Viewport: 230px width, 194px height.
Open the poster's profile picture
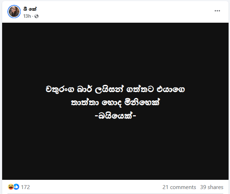click(14, 12)
